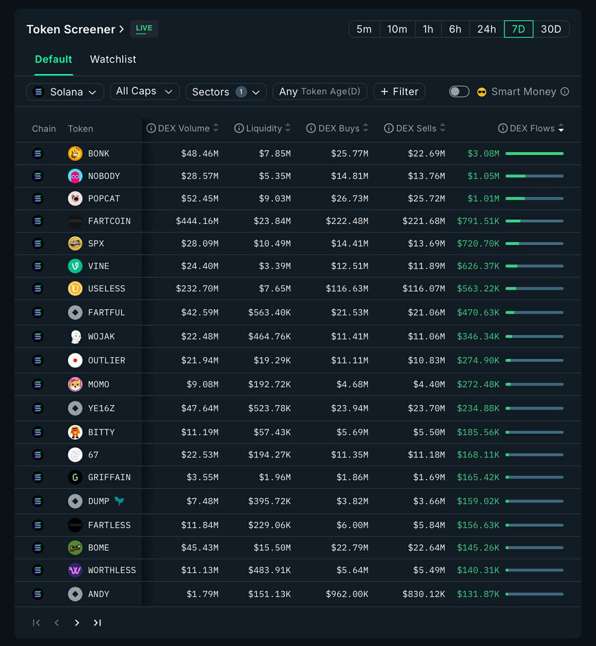Screen dimensions: 596x646
Task: Click the FARTLESS token icon
Action: coord(75,525)
